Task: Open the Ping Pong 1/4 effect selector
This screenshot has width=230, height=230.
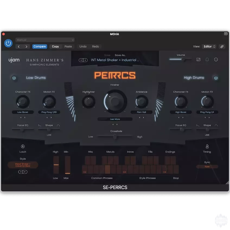Action: point(207,112)
